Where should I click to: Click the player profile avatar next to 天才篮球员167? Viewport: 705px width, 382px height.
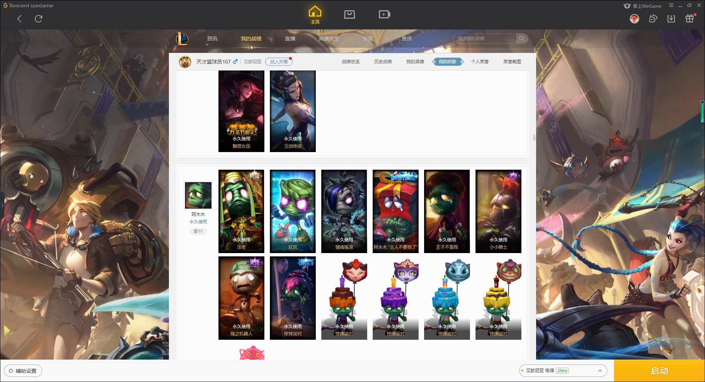pos(185,62)
